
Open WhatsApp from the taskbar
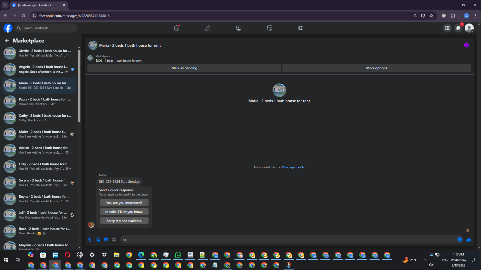click(x=178, y=255)
